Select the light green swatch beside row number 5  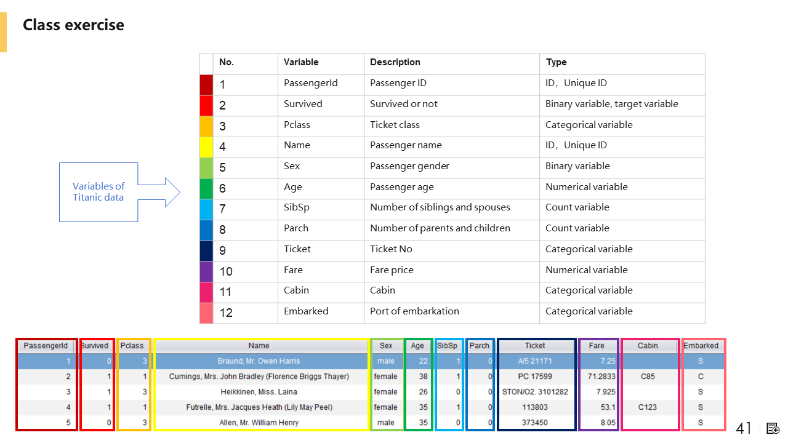206,167
